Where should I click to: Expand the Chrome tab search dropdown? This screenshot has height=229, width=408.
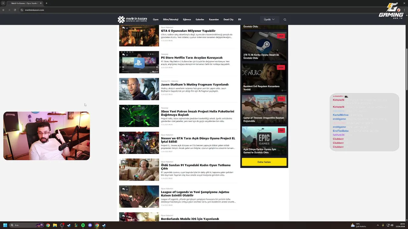(x=4, y=3)
